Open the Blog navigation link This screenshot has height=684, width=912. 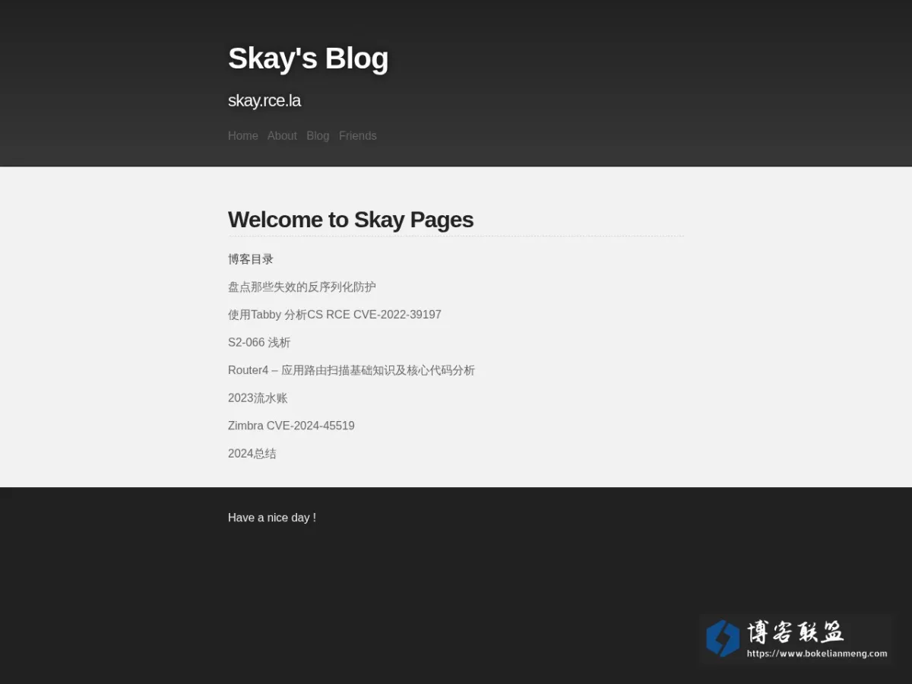pyautogui.click(x=318, y=136)
